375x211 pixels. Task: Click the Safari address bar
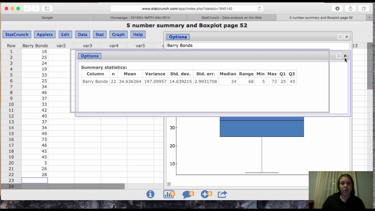(187, 8)
